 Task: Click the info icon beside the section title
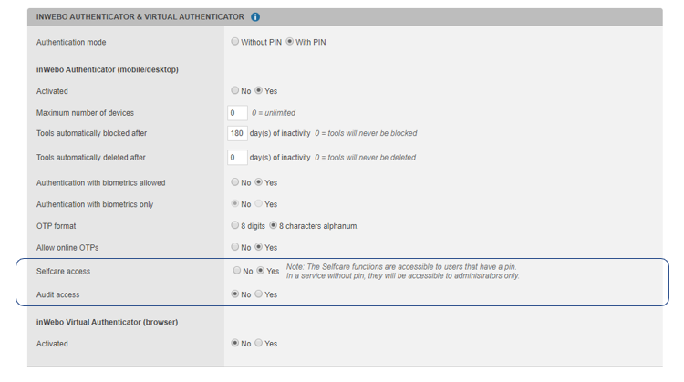(255, 16)
